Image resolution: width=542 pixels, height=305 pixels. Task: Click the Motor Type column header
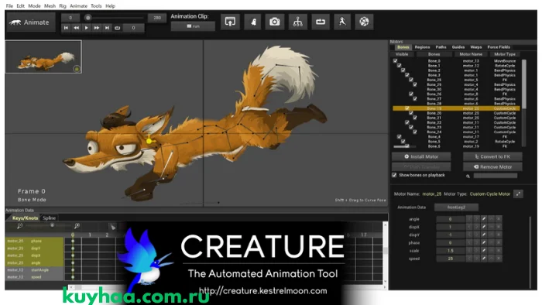click(505, 54)
